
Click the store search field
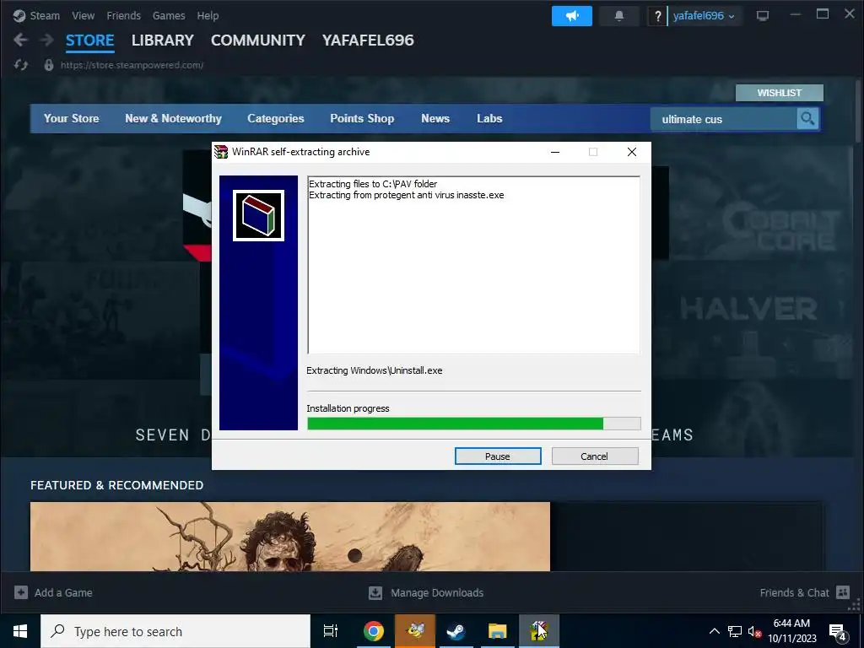click(x=723, y=119)
